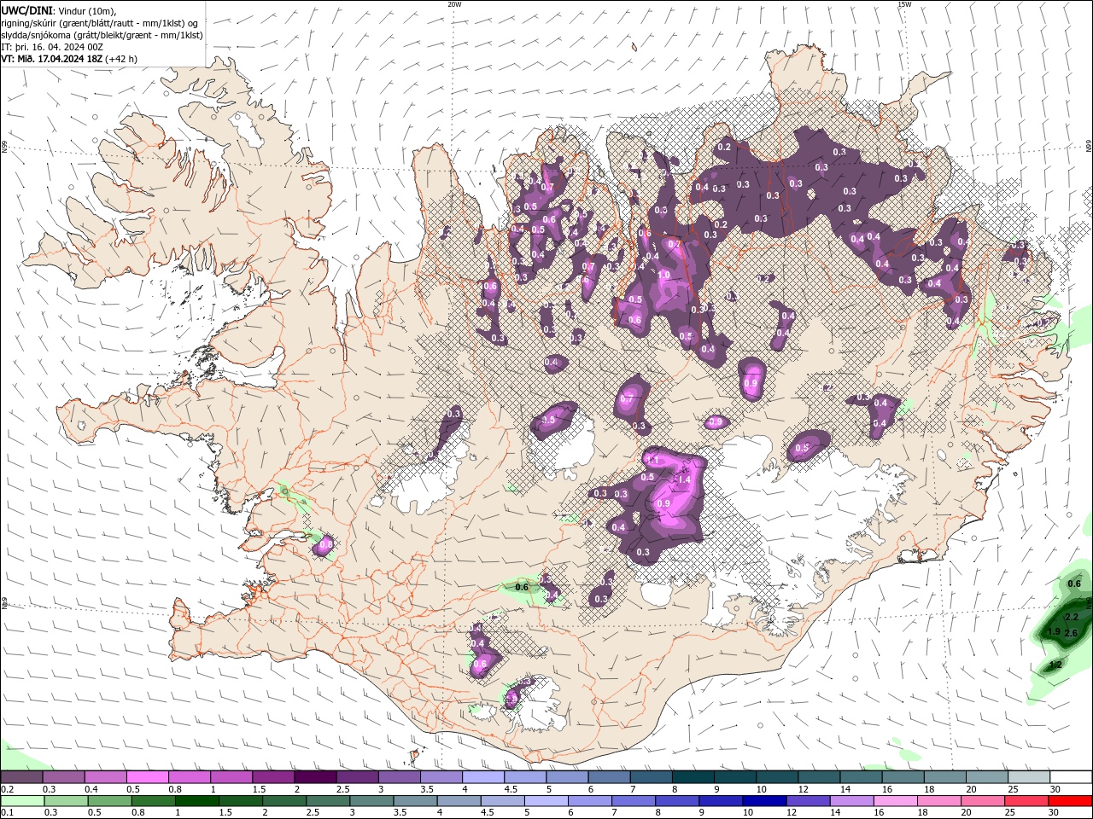Click the 'slydda/snjókoma' legend description line
This screenshot has width=1093, height=819.
tap(102, 35)
